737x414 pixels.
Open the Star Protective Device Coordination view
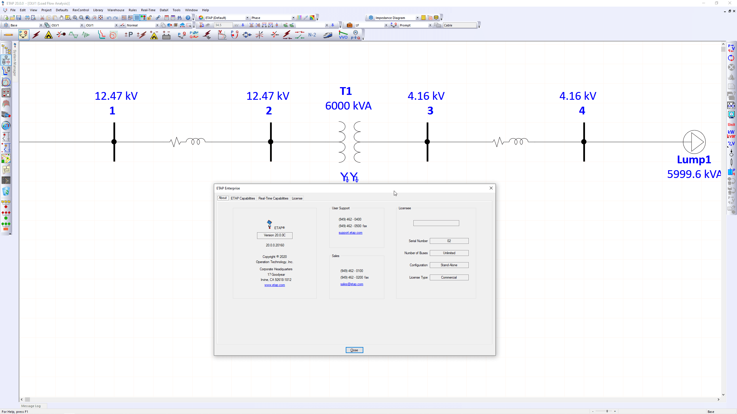point(101,34)
